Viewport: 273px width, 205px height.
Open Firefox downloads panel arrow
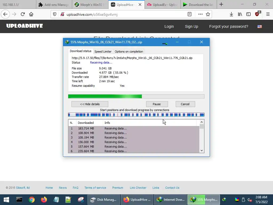coord(231,14)
